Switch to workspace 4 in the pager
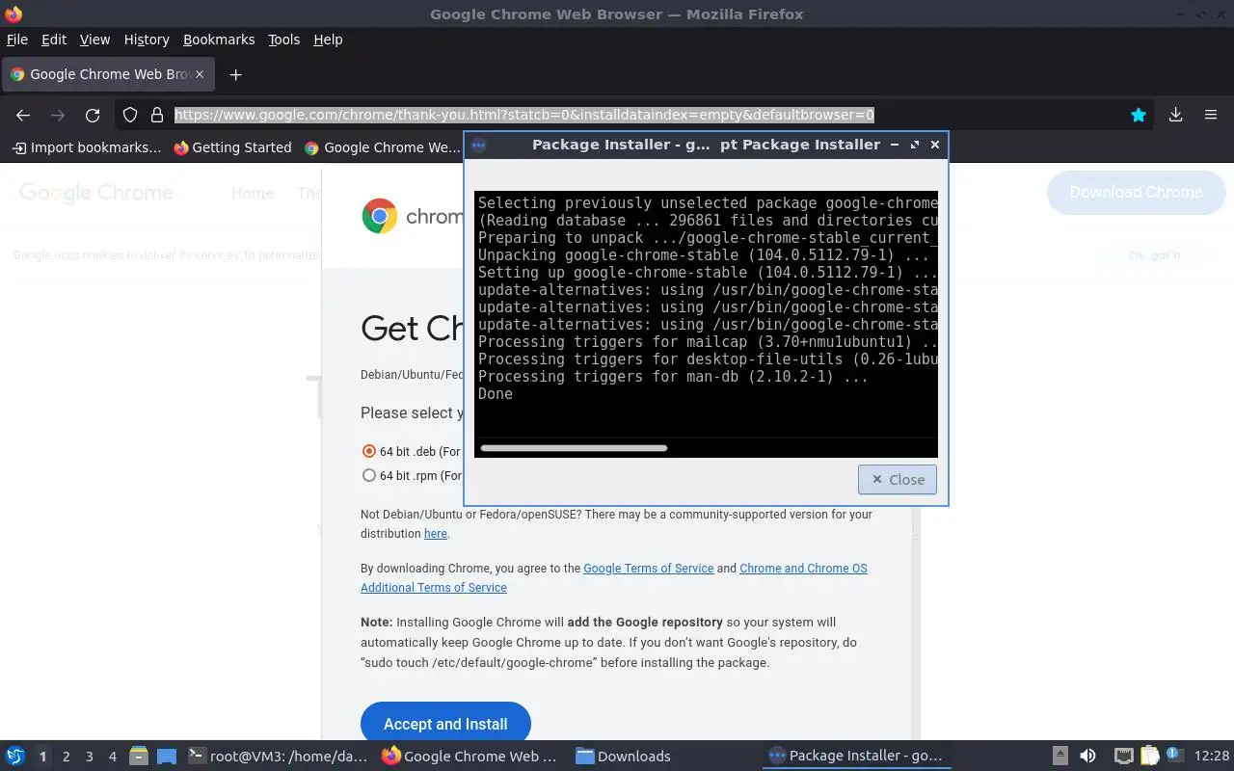Viewport: 1234px width, 771px height. pos(112,757)
